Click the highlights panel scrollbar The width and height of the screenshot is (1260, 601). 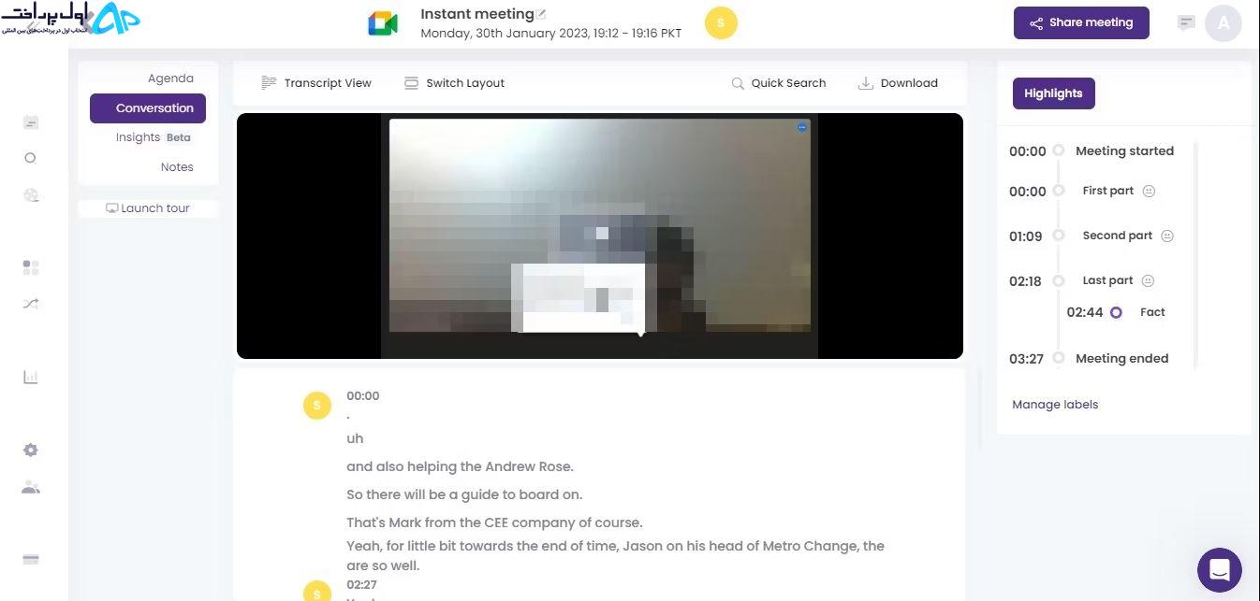coord(1195,254)
